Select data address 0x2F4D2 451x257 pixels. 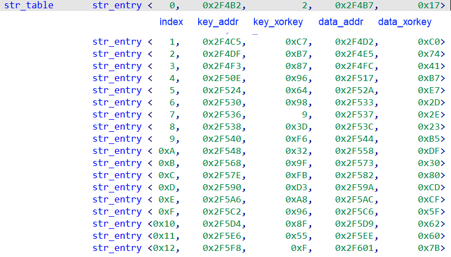(354, 42)
